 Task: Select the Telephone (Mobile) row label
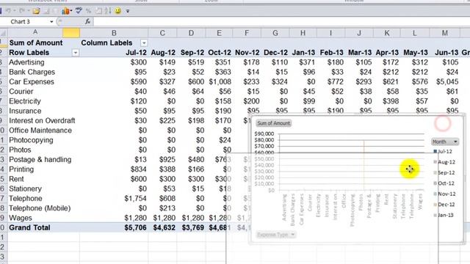click(x=43, y=208)
